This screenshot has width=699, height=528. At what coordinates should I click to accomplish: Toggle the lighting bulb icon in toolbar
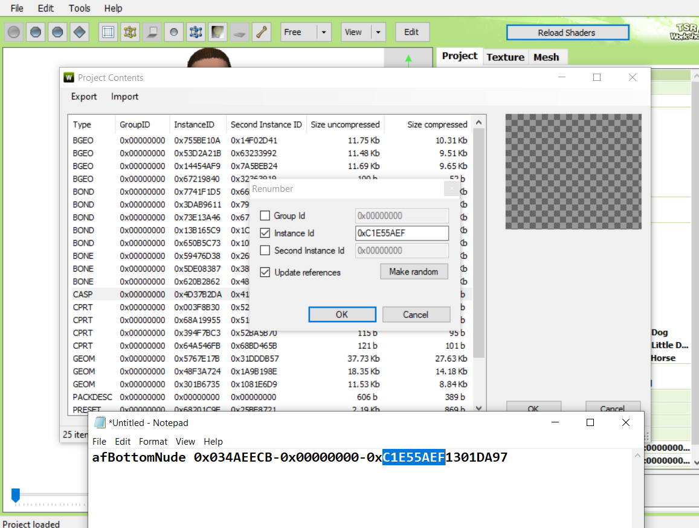click(217, 31)
